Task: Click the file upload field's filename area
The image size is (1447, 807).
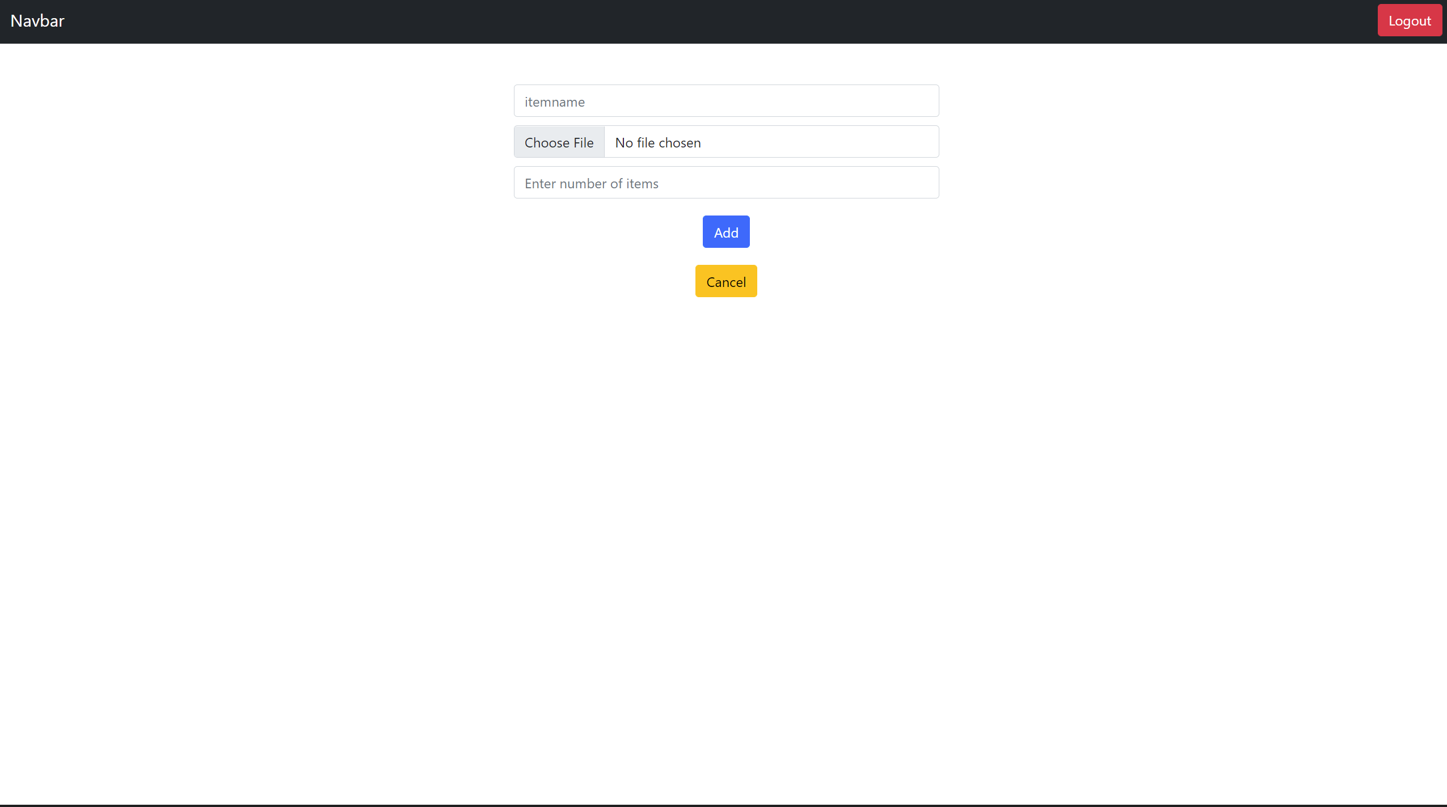Action: (x=771, y=142)
